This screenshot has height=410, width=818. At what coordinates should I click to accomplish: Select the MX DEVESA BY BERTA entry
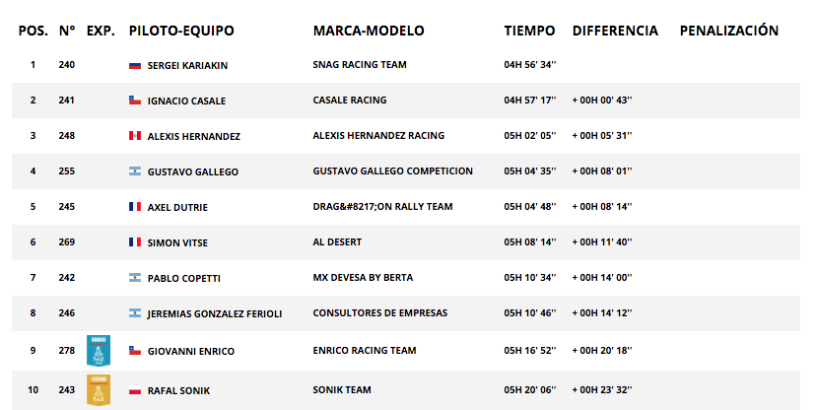363,278
